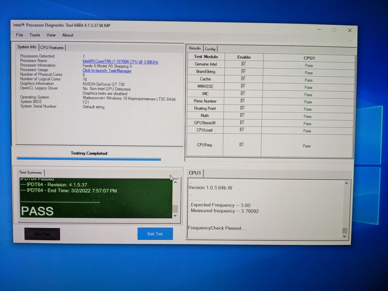Click the Enable column header
Screen dimensions: 388x291
[244, 57]
